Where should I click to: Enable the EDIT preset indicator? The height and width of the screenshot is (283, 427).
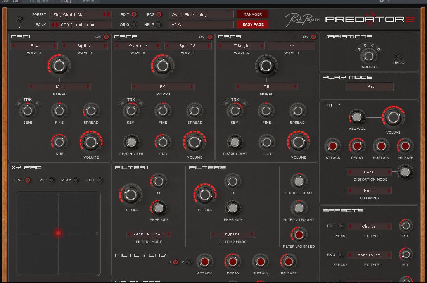[x=134, y=14]
